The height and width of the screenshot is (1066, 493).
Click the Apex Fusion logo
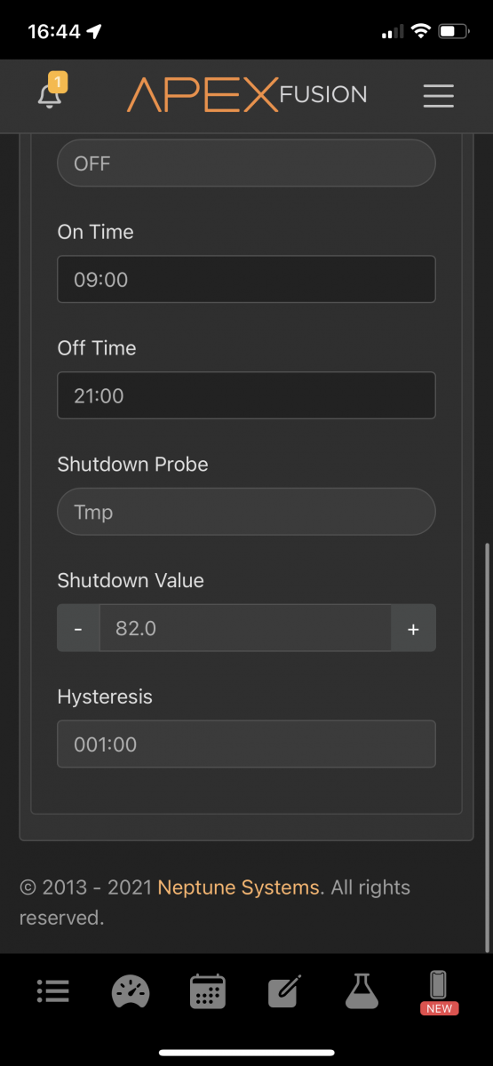246,95
